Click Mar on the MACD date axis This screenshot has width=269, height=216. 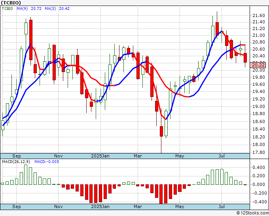(138, 207)
